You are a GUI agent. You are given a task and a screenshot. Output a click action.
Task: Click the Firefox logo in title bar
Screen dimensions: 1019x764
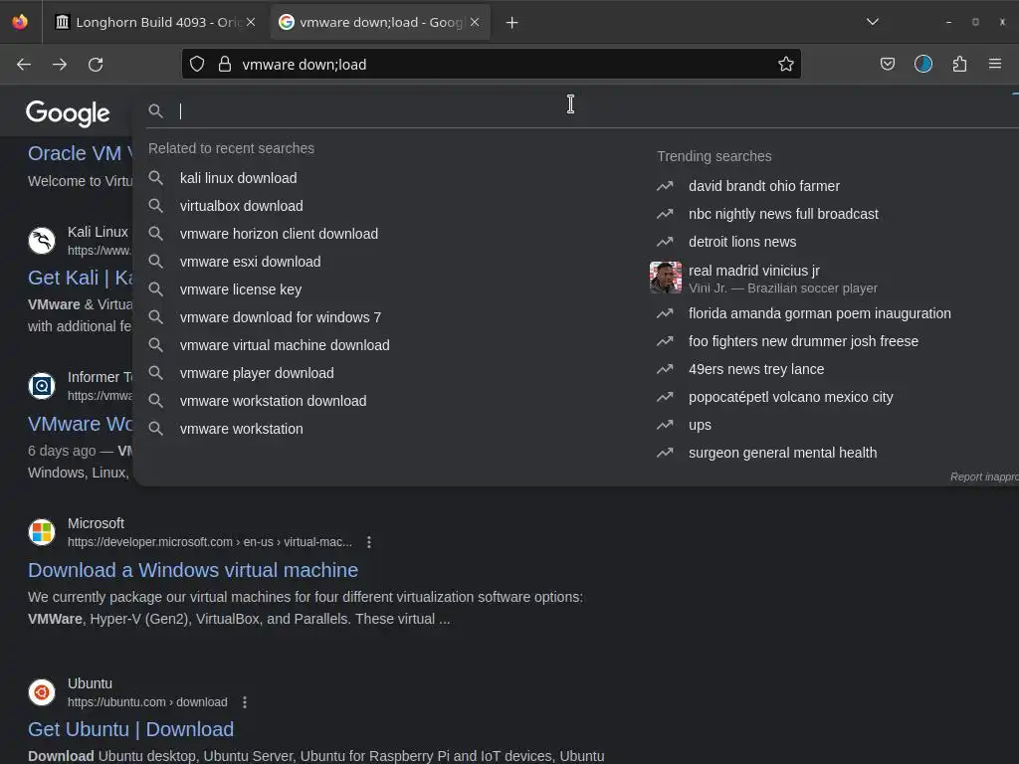tap(20, 22)
